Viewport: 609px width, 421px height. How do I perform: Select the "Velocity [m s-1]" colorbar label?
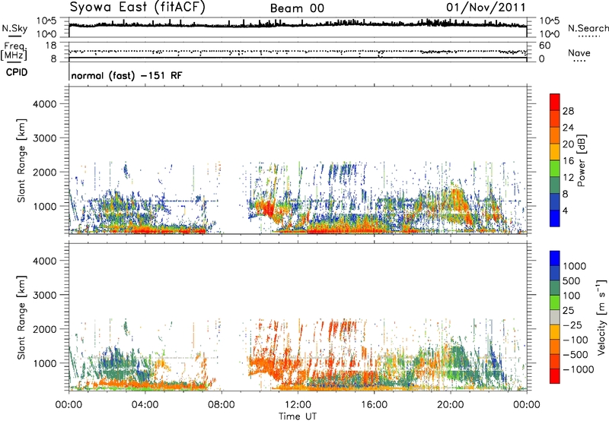(x=601, y=317)
